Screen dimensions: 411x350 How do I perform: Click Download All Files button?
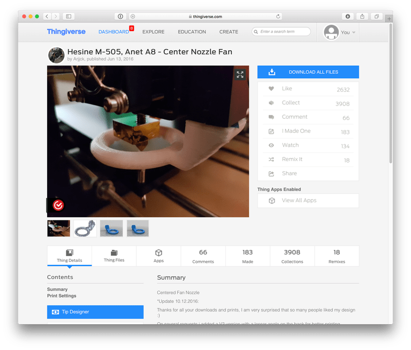pyautogui.click(x=308, y=72)
